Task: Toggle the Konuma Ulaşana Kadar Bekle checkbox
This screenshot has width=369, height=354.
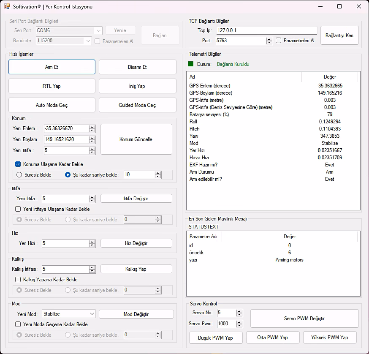Action: 18,164
